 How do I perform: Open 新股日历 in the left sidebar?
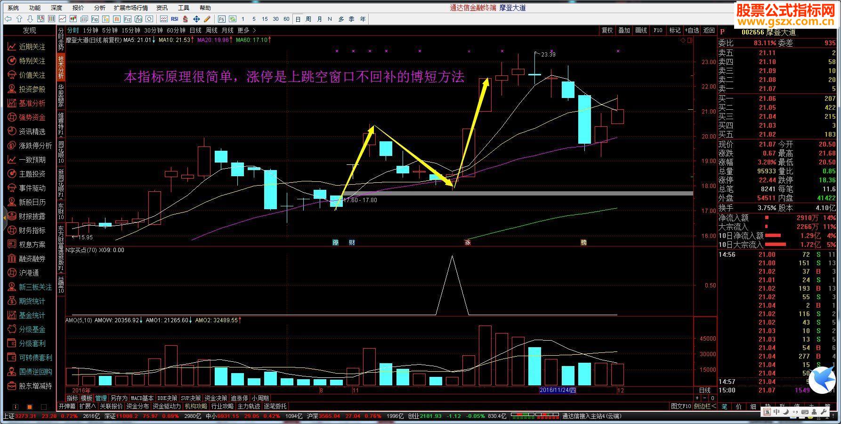tap(27, 202)
